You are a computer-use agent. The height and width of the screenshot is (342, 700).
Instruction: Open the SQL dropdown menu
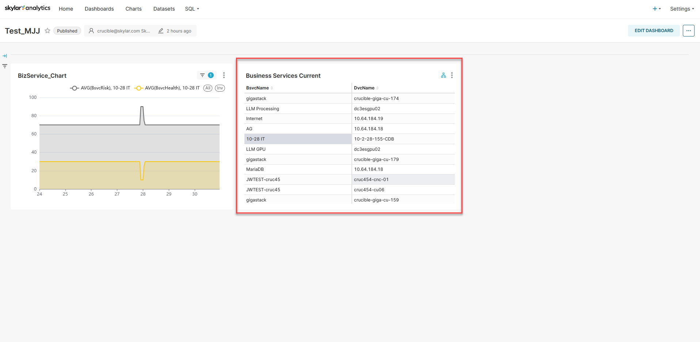192,9
